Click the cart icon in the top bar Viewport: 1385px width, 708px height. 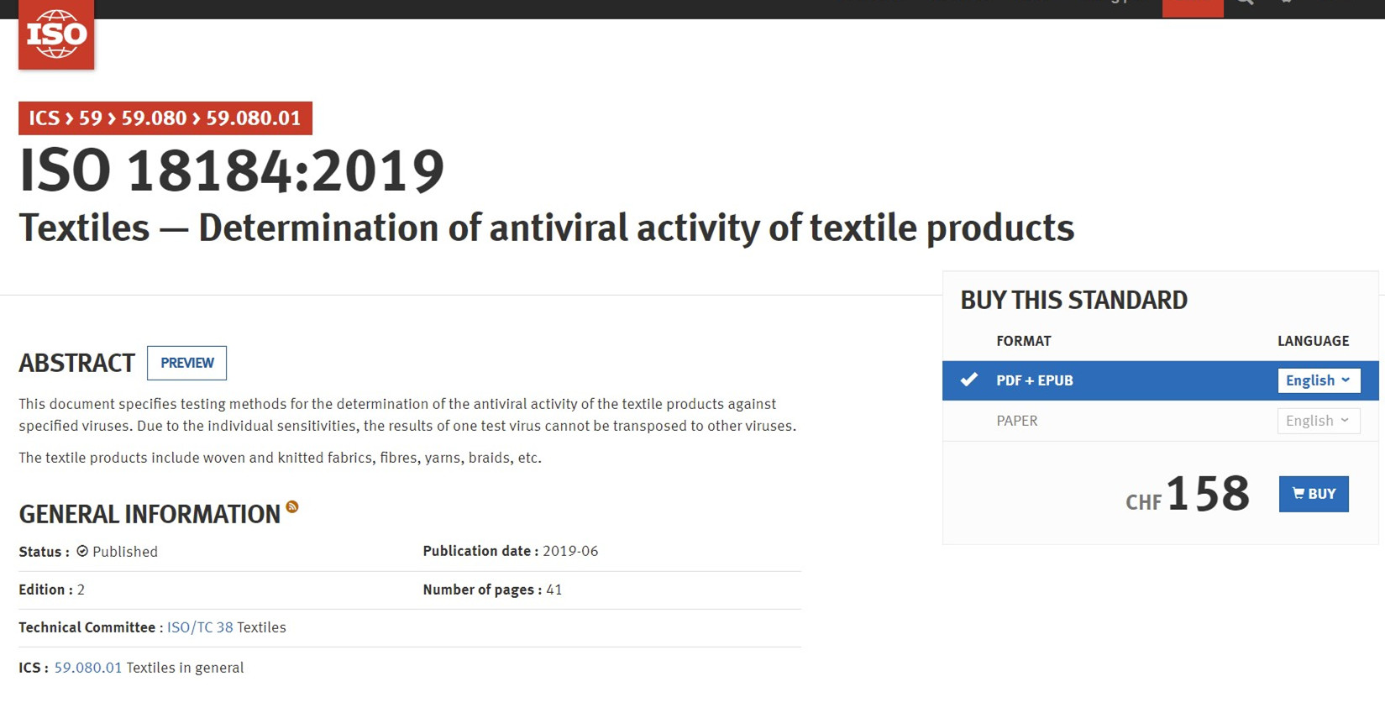(x=1286, y=3)
